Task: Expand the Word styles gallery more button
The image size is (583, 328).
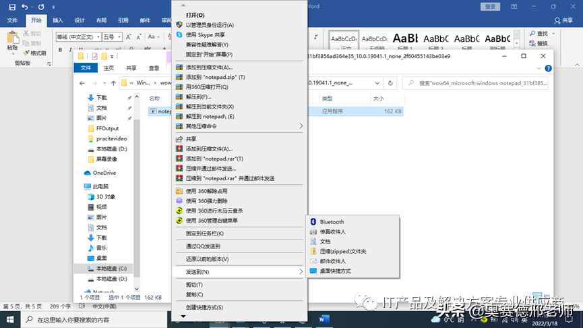Action: [516, 44]
